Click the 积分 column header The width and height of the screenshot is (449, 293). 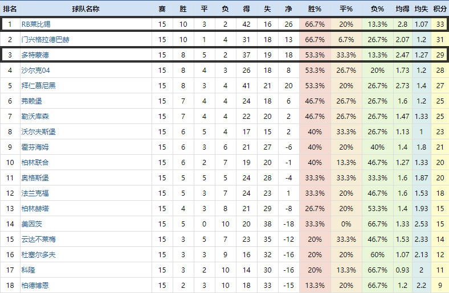(x=439, y=9)
